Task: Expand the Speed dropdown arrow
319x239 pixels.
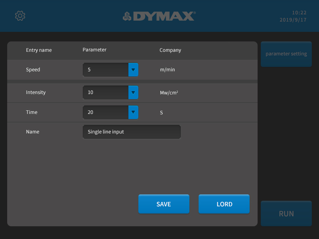Action: [133, 70]
